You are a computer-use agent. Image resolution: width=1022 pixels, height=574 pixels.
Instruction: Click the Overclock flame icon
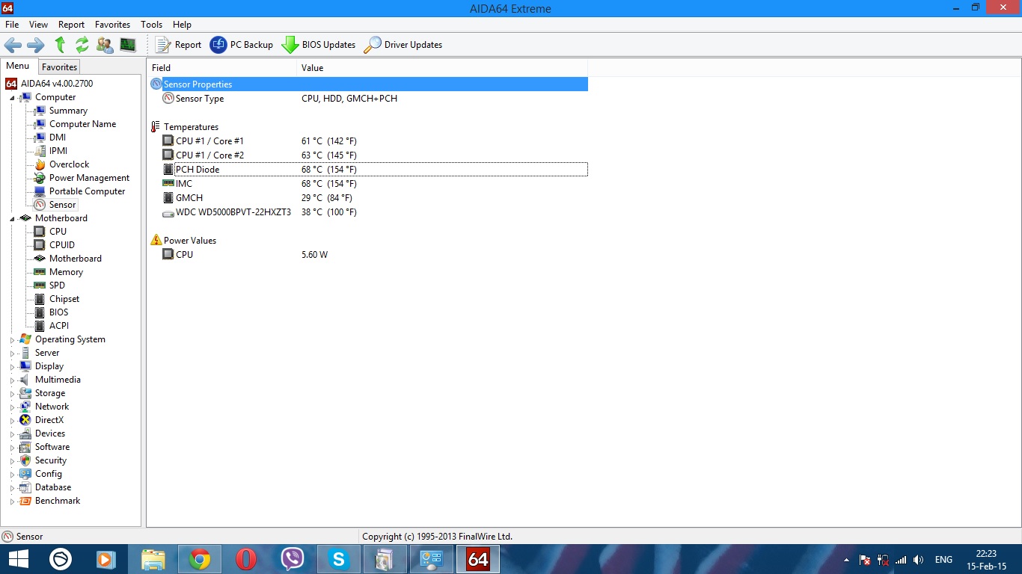[x=40, y=164]
